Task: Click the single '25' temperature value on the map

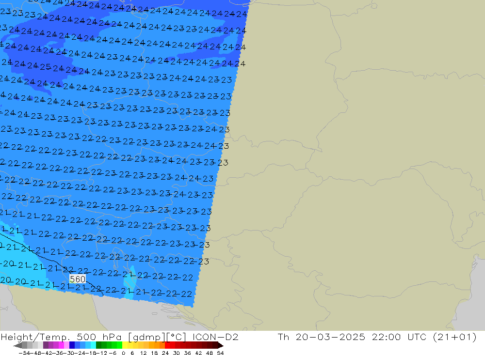Action: pos(46,66)
